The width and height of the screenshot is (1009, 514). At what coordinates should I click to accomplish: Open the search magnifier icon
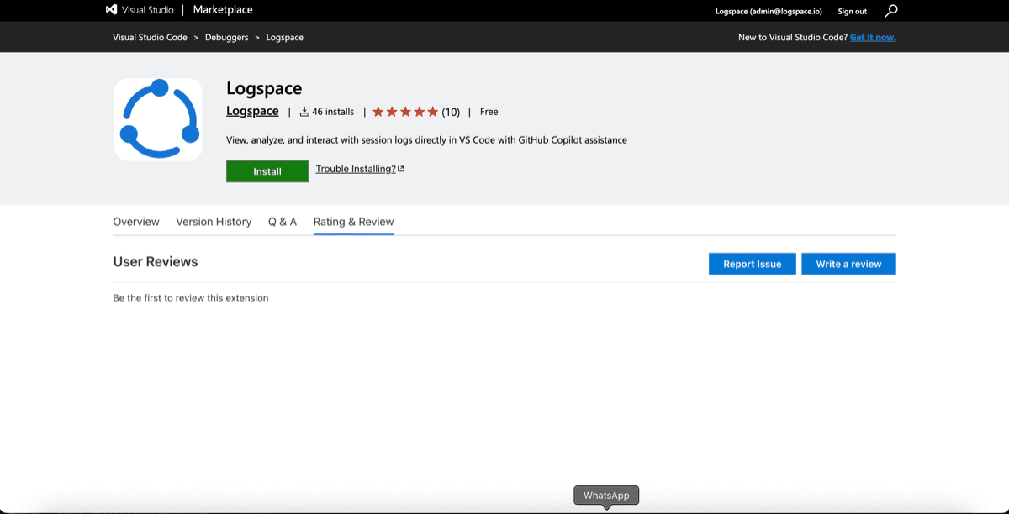point(891,11)
